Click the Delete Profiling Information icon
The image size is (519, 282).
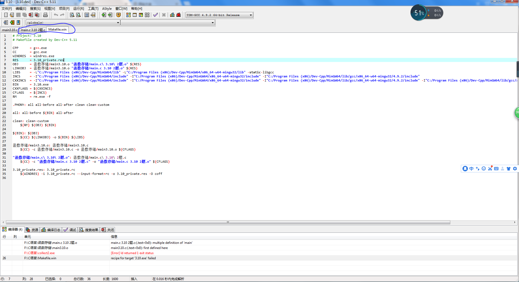coord(178,15)
